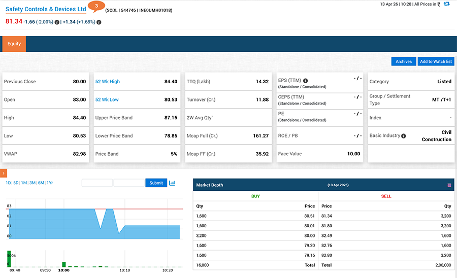Click info icon beside -2.00% change
Screen dimensions: 457x278
pos(57,22)
